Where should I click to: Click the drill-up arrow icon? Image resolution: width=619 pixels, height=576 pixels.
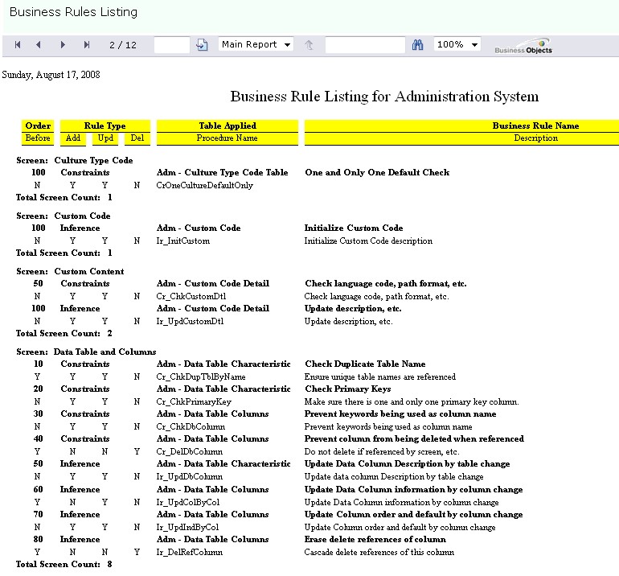pyautogui.click(x=309, y=44)
